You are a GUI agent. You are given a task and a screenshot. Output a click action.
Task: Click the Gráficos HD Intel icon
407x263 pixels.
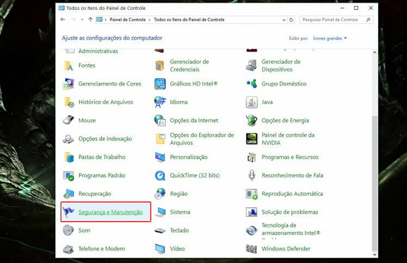(160, 84)
